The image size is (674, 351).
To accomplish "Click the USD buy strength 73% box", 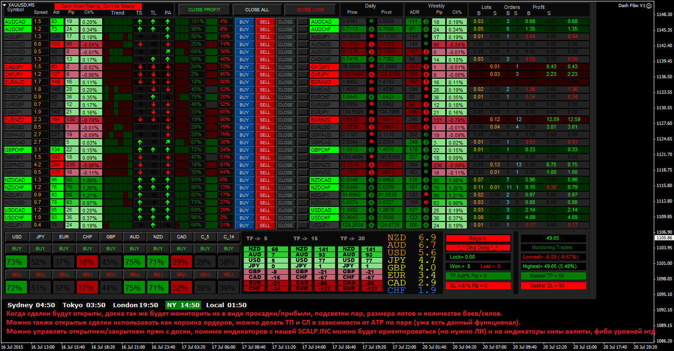I will coord(17,262).
